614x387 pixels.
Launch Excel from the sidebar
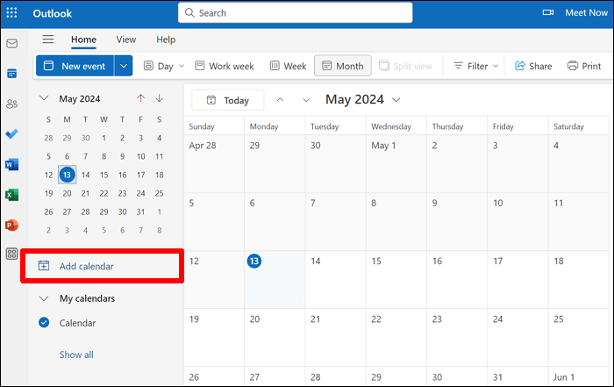(11, 195)
